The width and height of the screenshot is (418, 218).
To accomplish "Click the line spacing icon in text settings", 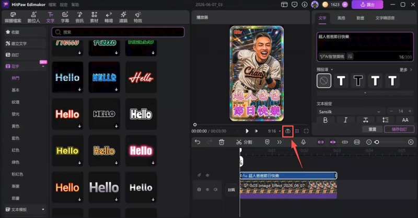I will pos(386,120).
